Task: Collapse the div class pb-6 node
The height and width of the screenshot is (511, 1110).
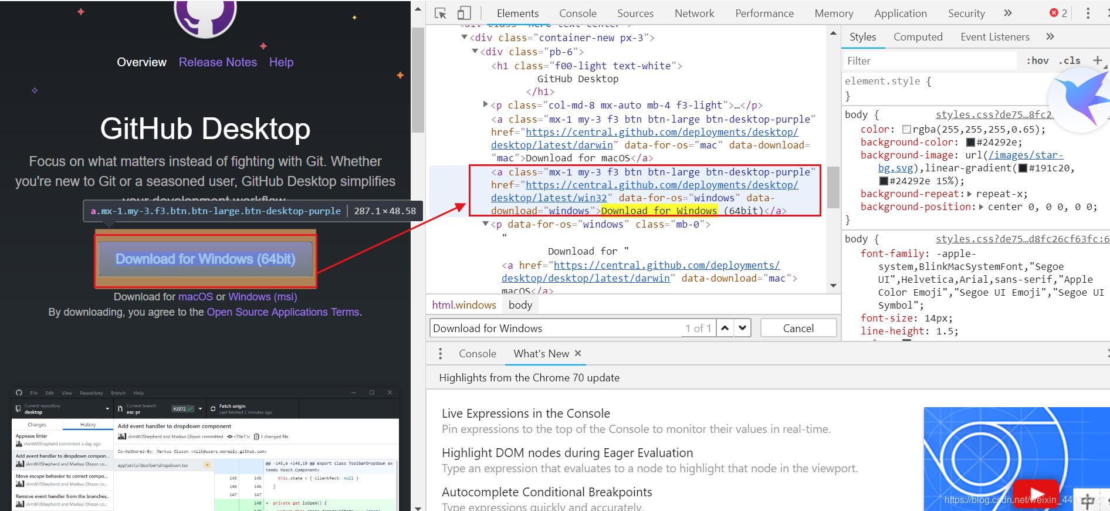Action: point(475,52)
